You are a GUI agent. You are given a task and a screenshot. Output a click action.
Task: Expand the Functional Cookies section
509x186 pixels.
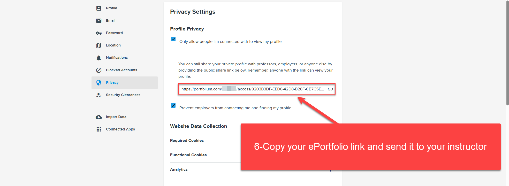(x=188, y=155)
